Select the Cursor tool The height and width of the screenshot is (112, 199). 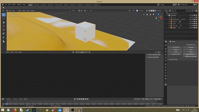coord(4,18)
